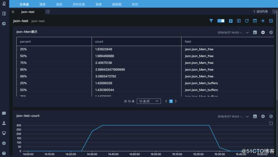Open chart type icon for json-test-count panel

(x=255, y=116)
